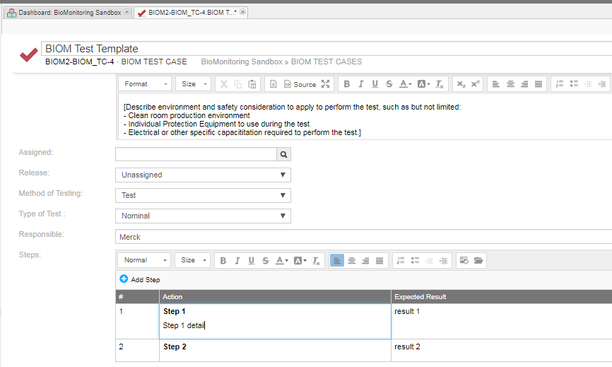This screenshot has width=612, height=367.
Task: Click Step 2 action cell
Action: point(275,350)
